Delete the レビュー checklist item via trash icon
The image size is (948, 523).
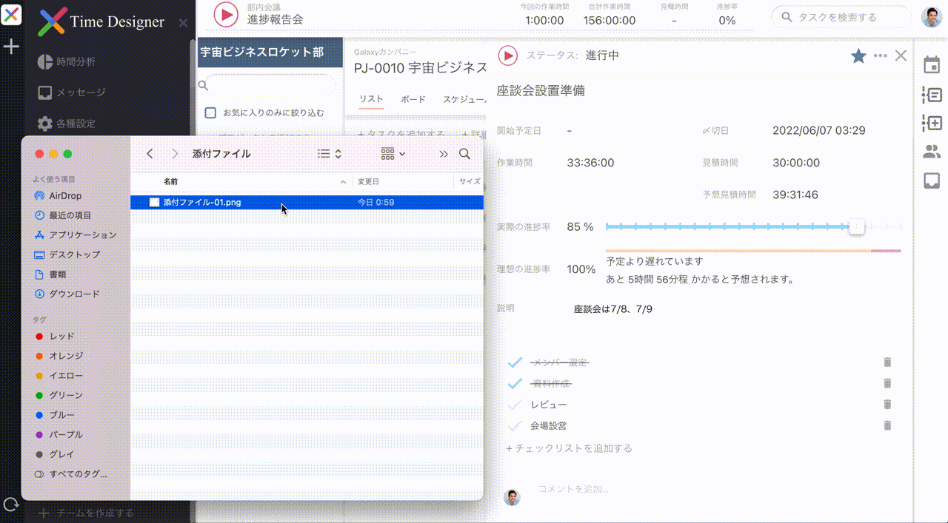[x=887, y=405]
